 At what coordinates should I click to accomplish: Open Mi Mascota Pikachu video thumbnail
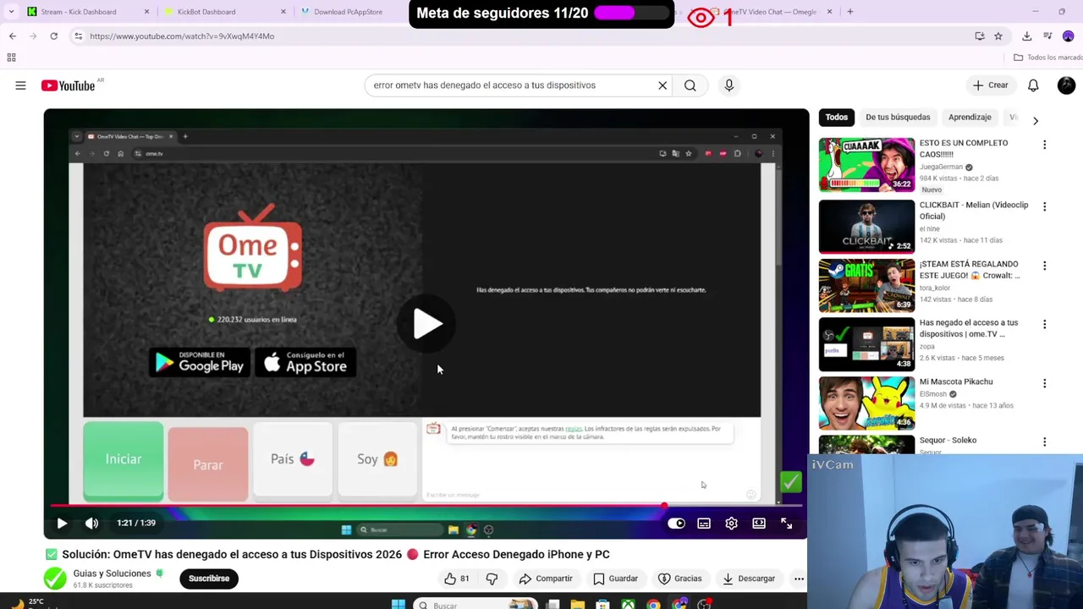click(x=866, y=403)
